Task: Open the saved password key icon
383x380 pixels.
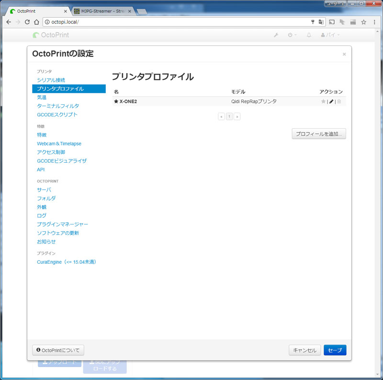Action: (x=313, y=22)
